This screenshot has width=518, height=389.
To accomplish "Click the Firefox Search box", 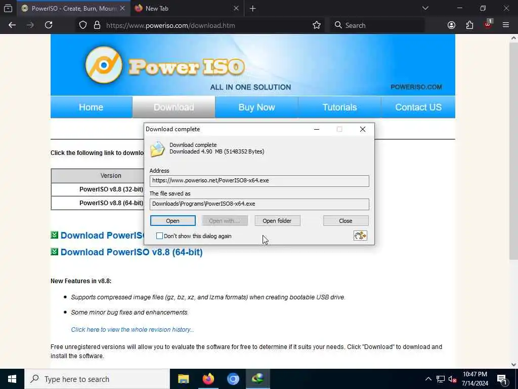I will click(376, 25).
